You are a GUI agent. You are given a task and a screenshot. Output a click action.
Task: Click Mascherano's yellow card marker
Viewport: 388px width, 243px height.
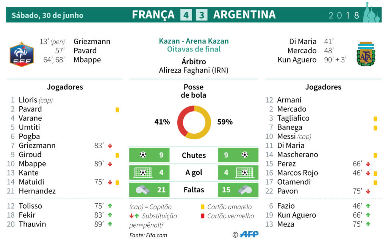pyautogui.click(x=375, y=155)
